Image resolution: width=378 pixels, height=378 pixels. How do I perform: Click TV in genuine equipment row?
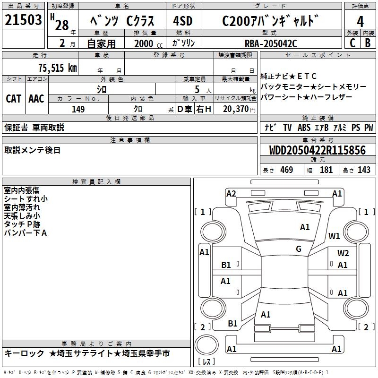tap(287, 127)
